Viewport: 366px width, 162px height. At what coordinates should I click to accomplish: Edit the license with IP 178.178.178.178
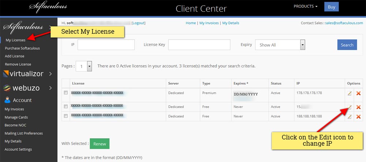click(x=349, y=93)
